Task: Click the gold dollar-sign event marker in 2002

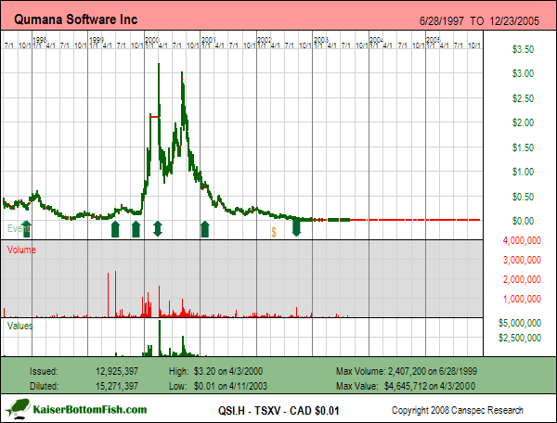Action: point(274,233)
